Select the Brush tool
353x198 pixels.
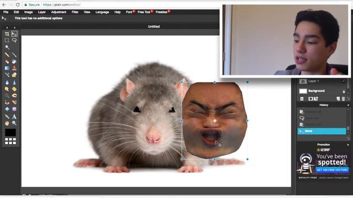tap(14, 55)
